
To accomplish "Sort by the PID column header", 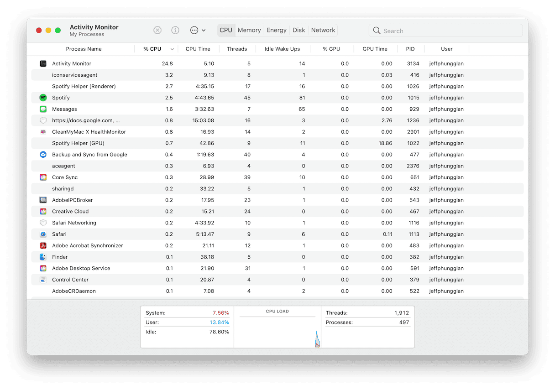I will pyautogui.click(x=410, y=49).
